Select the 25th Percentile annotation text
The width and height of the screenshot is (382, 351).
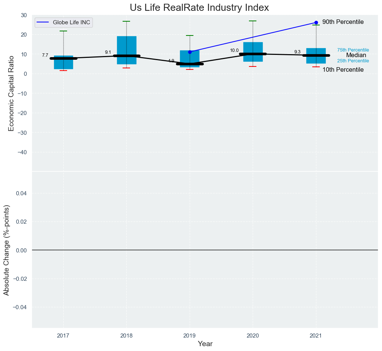click(x=353, y=61)
